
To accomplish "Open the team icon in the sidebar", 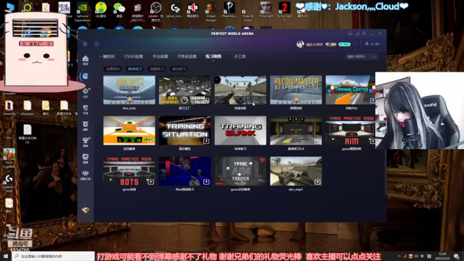I will click(x=85, y=125).
